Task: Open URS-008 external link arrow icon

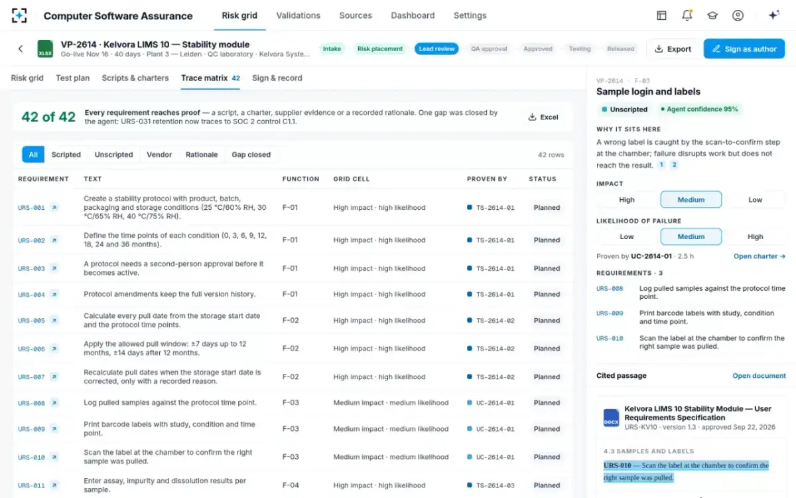Action: tap(54, 403)
